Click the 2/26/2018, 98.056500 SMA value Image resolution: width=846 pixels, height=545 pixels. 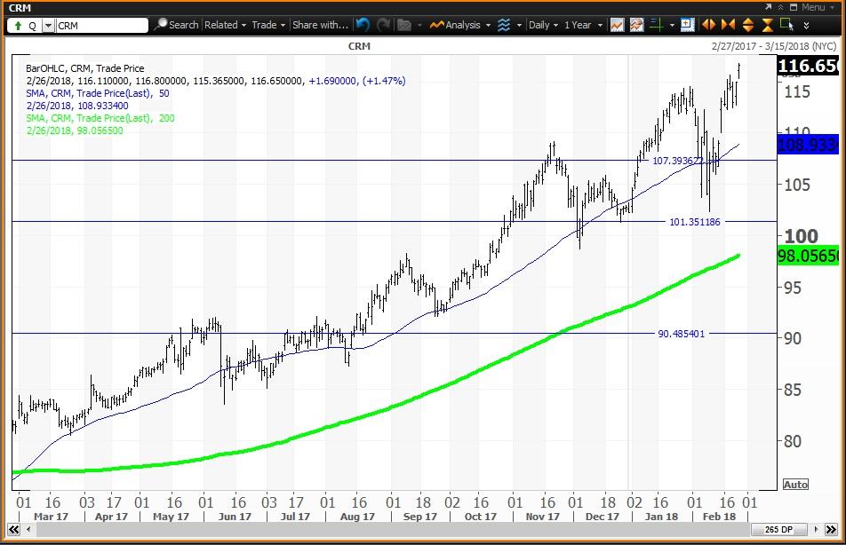tap(75, 130)
